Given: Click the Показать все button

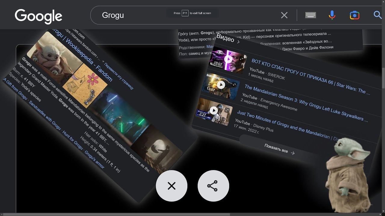Looking at the screenshot, I should (280, 149).
